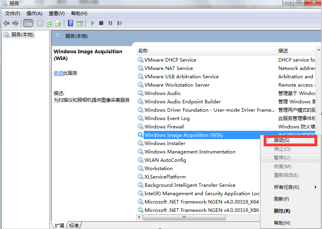Viewport: 322px width, 229px height.
Task: Choose 启动(S) in the context menu
Action: [x=282, y=140]
